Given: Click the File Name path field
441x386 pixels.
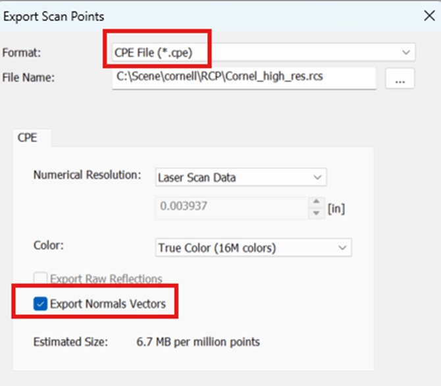Looking at the screenshot, I should (244, 77).
